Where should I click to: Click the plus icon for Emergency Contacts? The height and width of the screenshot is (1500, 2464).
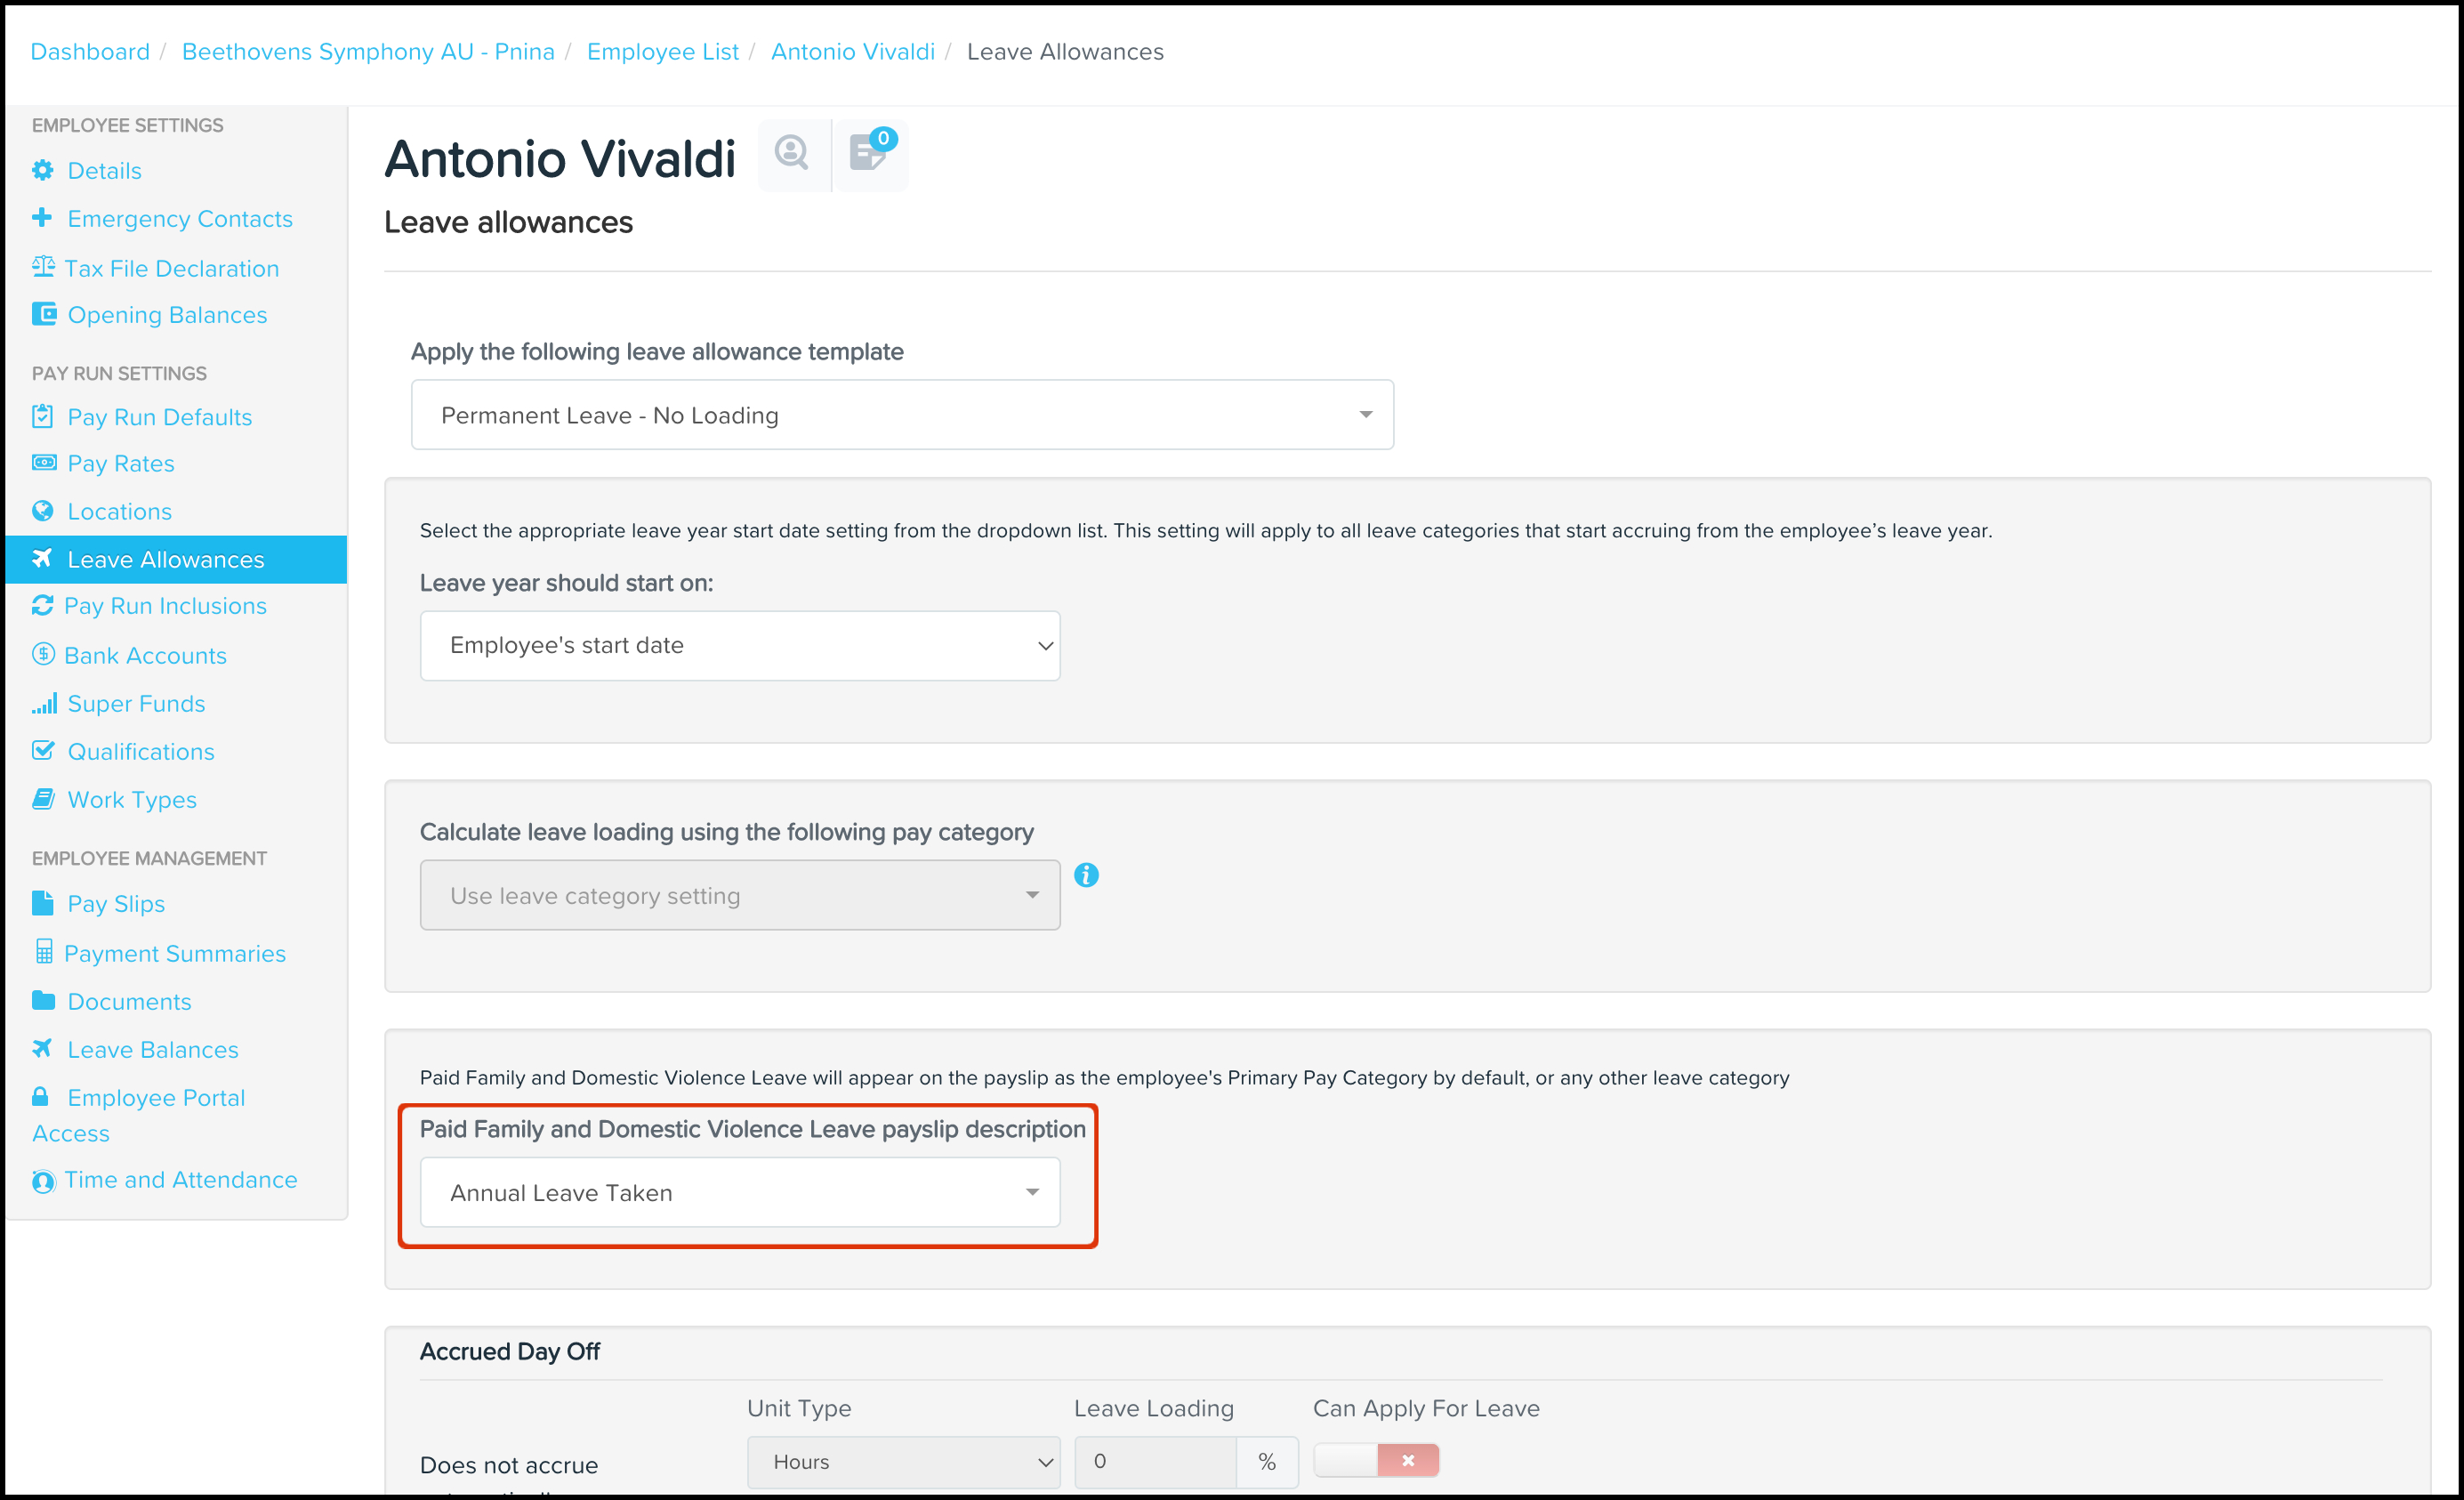tap(42, 218)
